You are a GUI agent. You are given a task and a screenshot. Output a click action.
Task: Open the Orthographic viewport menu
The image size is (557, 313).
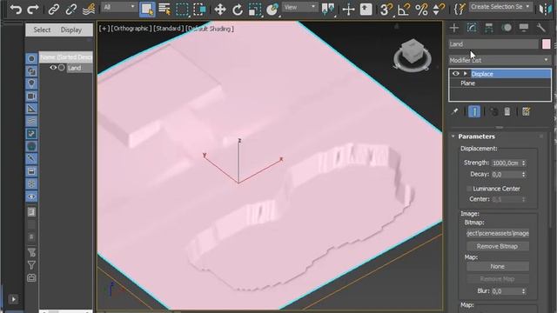pyautogui.click(x=131, y=29)
